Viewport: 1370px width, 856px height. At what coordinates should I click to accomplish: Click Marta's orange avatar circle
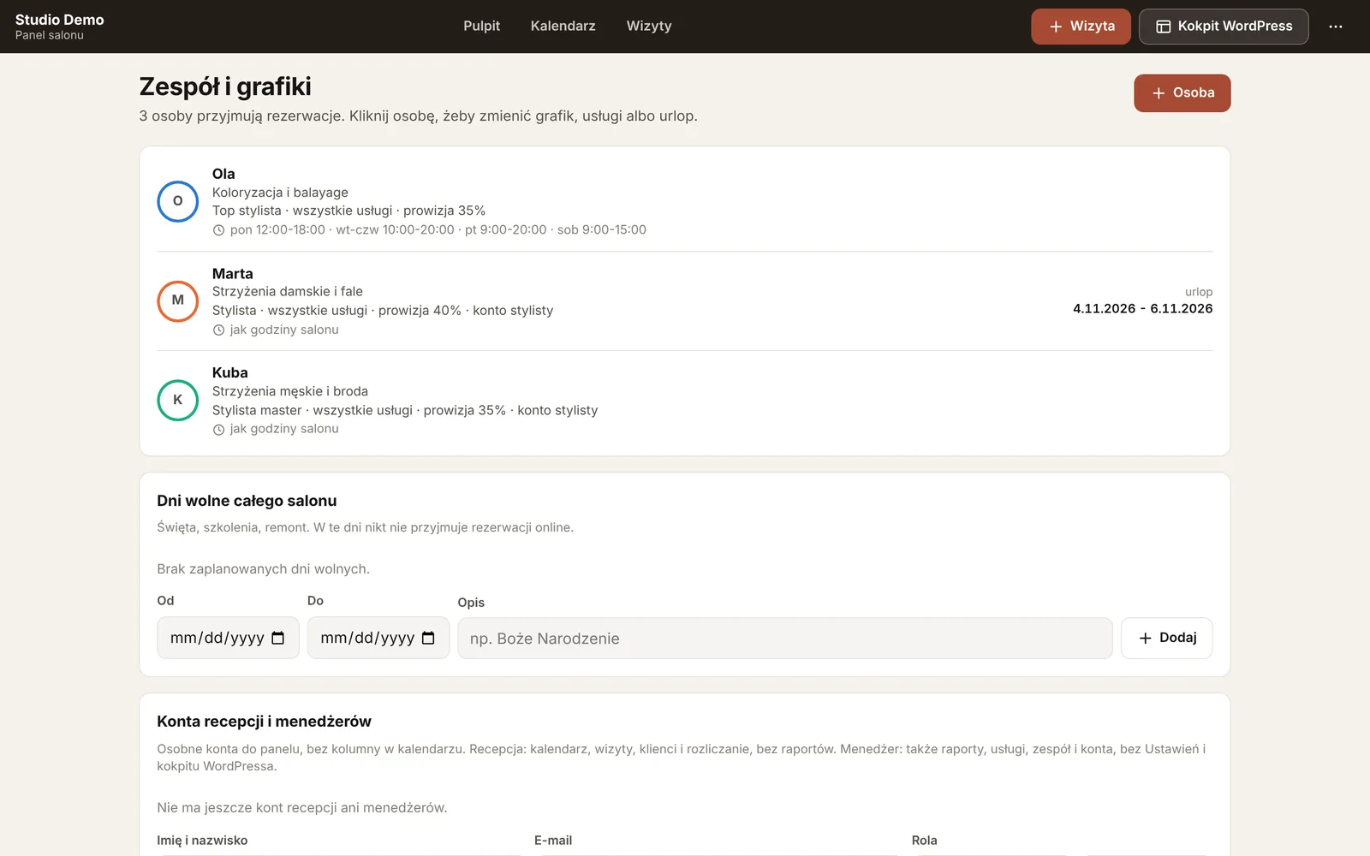pyautogui.click(x=178, y=300)
